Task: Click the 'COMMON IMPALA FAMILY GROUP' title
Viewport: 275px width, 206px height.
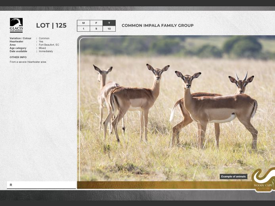Action: click(157, 26)
